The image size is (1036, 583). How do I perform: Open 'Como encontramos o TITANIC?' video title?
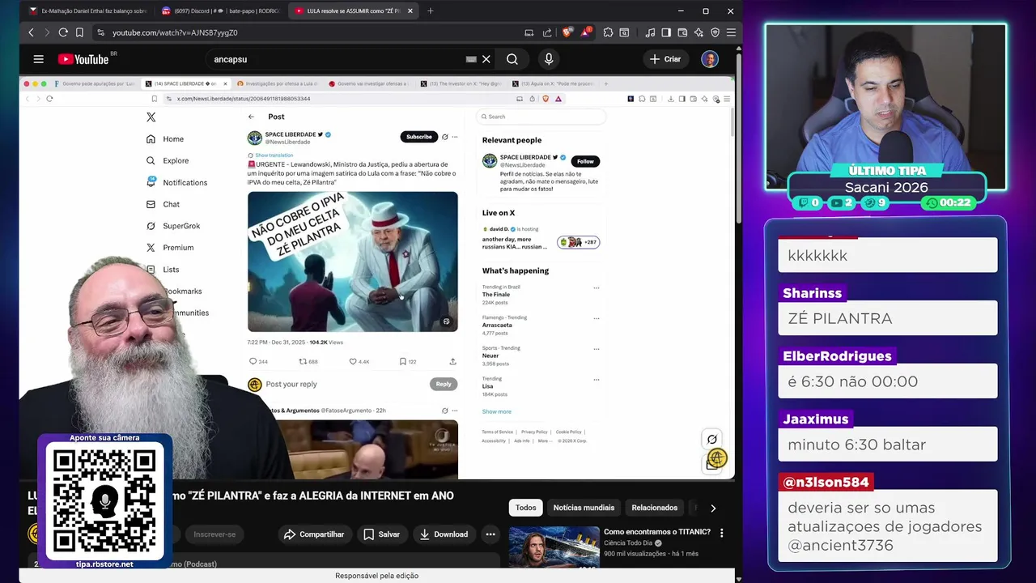657,532
